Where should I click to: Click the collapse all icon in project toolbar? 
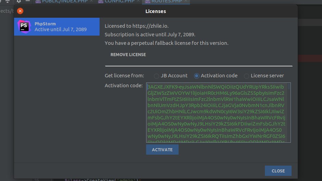[8, 1]
